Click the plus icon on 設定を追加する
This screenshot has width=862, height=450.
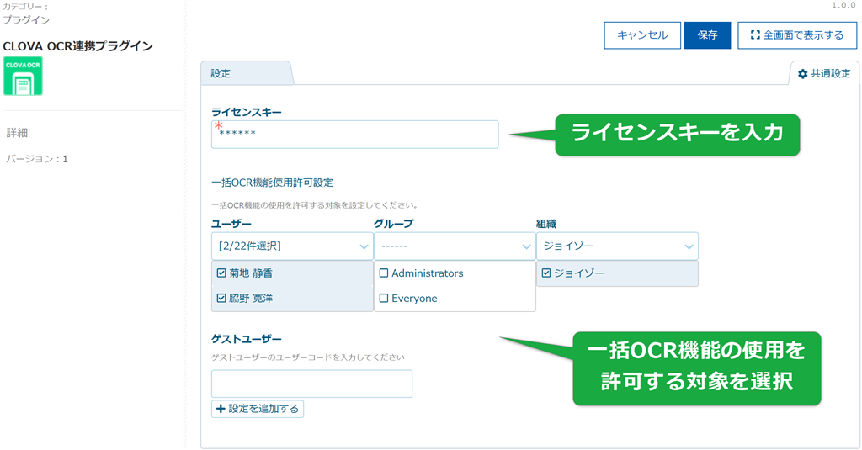click(221, 409)
